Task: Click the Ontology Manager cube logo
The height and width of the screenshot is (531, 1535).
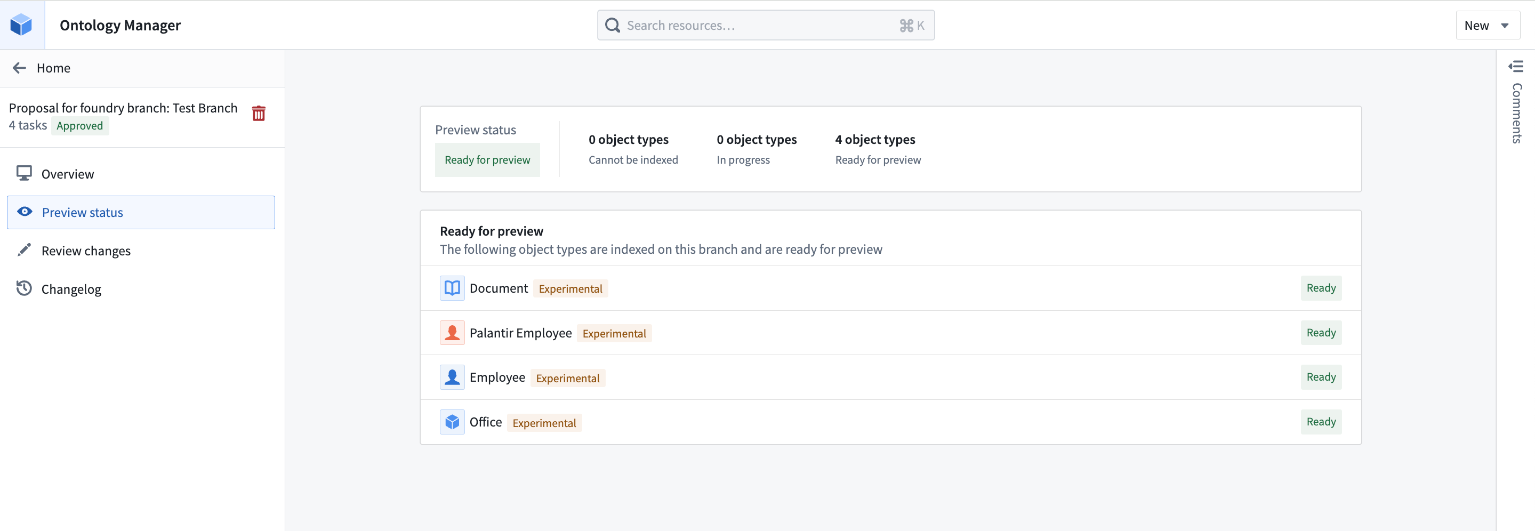Action: 21,25
